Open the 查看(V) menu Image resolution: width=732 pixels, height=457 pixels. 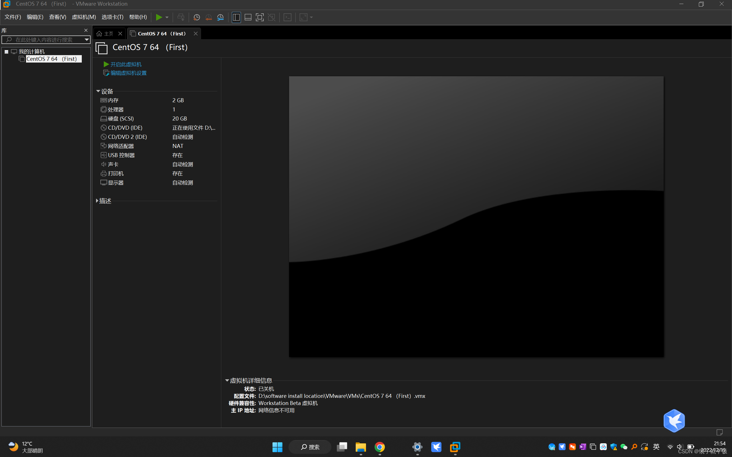click(57, 17)
